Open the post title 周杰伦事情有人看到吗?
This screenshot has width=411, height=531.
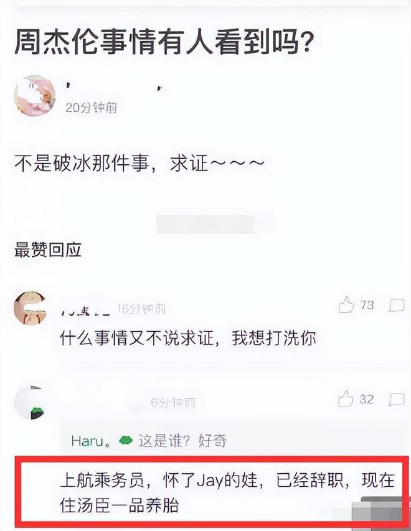(164, 43)
